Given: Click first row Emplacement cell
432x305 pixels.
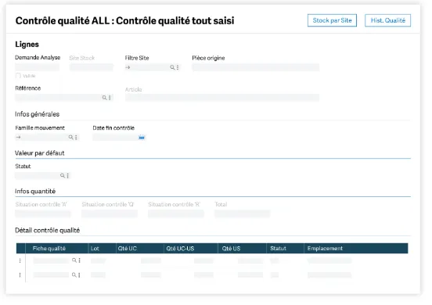Looking at the screenshot, I should click(x=329, y=260).
